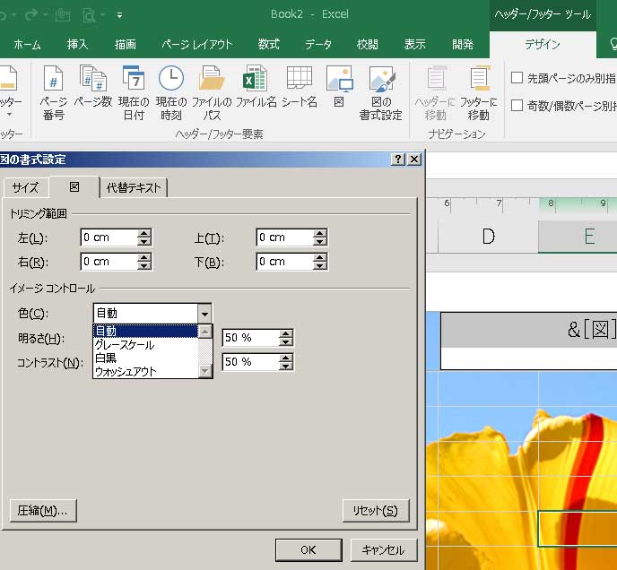Click the 左 trimming input field
The image size is (617, 570).
pos(108,237)
